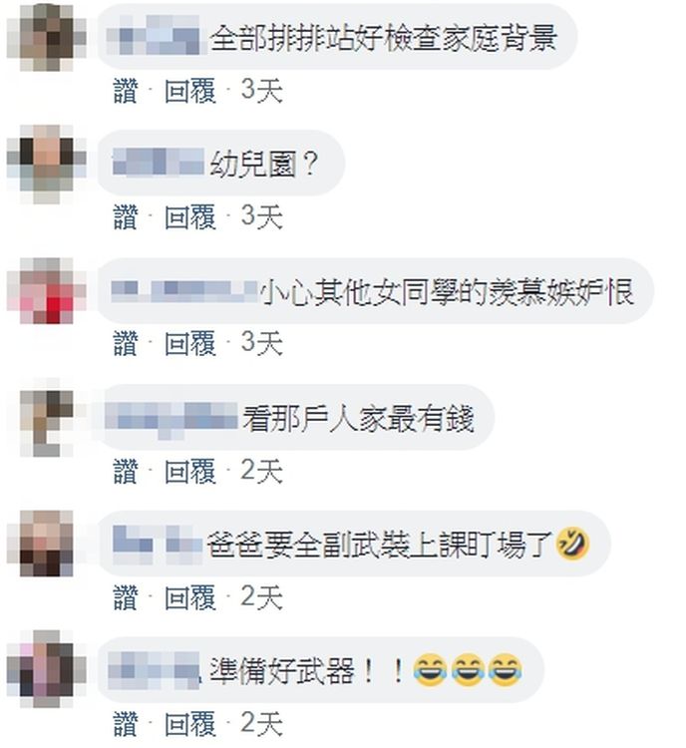
Task: Like the 看那戶人家最有錢 comment
Action: tap(126, 471)
